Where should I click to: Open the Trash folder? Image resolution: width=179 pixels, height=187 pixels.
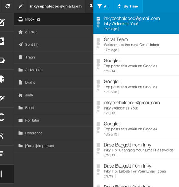click(x=53, y=57)
